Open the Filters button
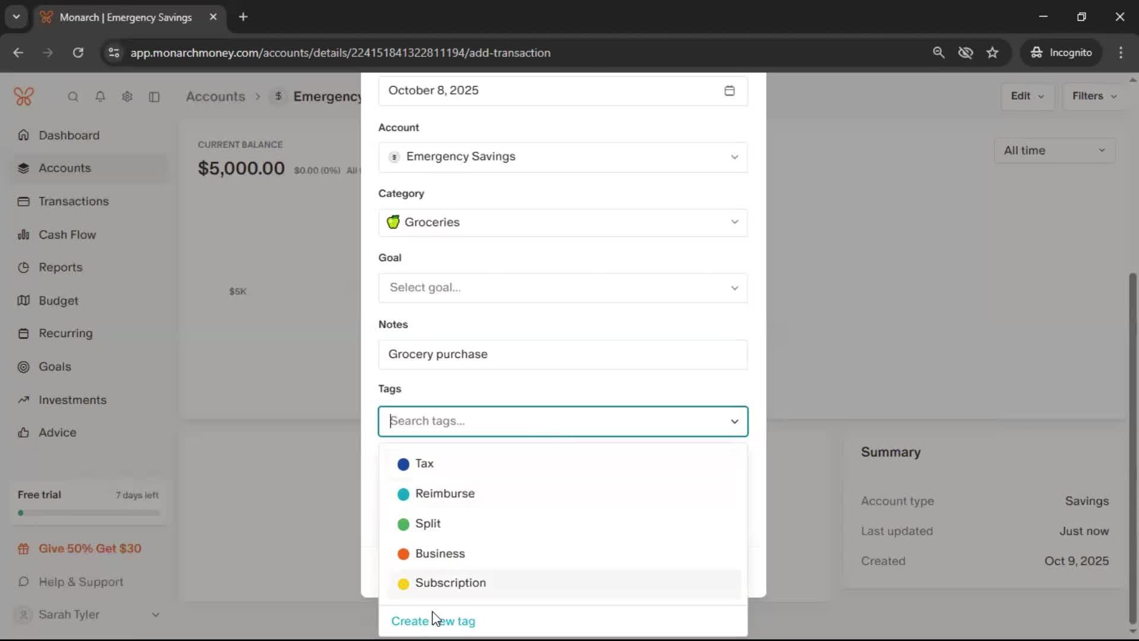The image size is (1139, 641). 1093,96
